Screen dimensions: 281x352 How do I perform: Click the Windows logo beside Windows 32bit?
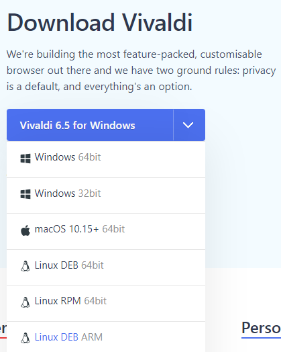[25, 194]
